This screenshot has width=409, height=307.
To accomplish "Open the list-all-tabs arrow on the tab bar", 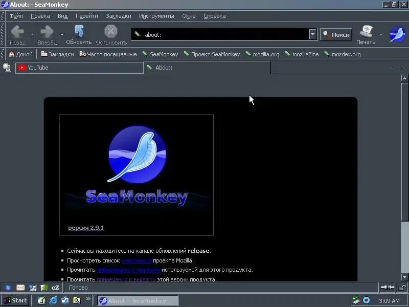I will (x=392, y=68).
